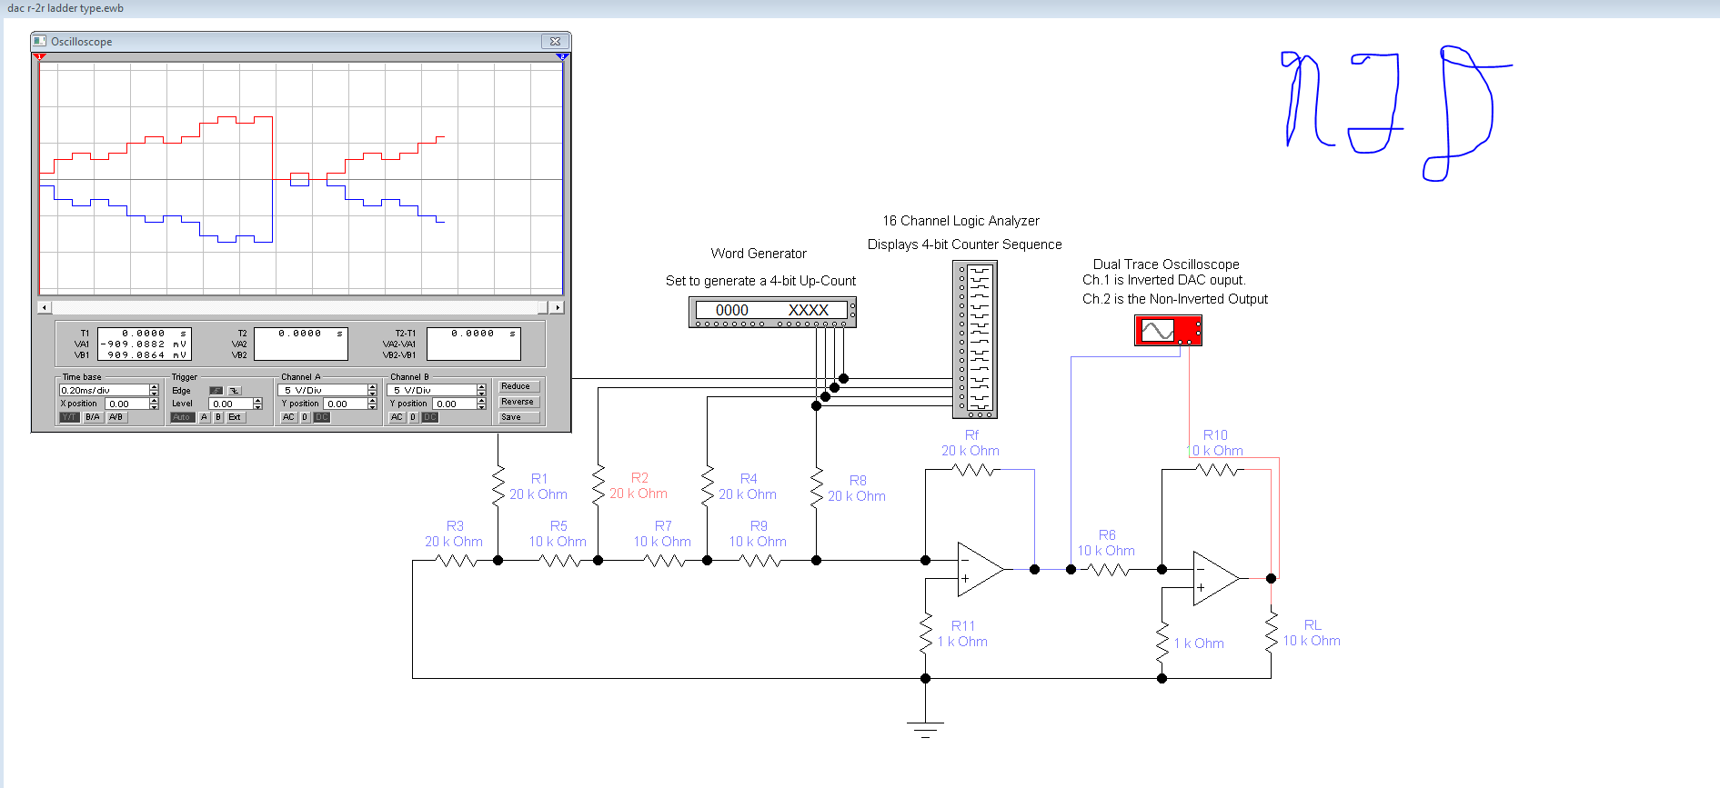The image size is (1720, 788).
Task: Click the oscilloscope scroll left arrow
Action: click(x=44, y=307)
